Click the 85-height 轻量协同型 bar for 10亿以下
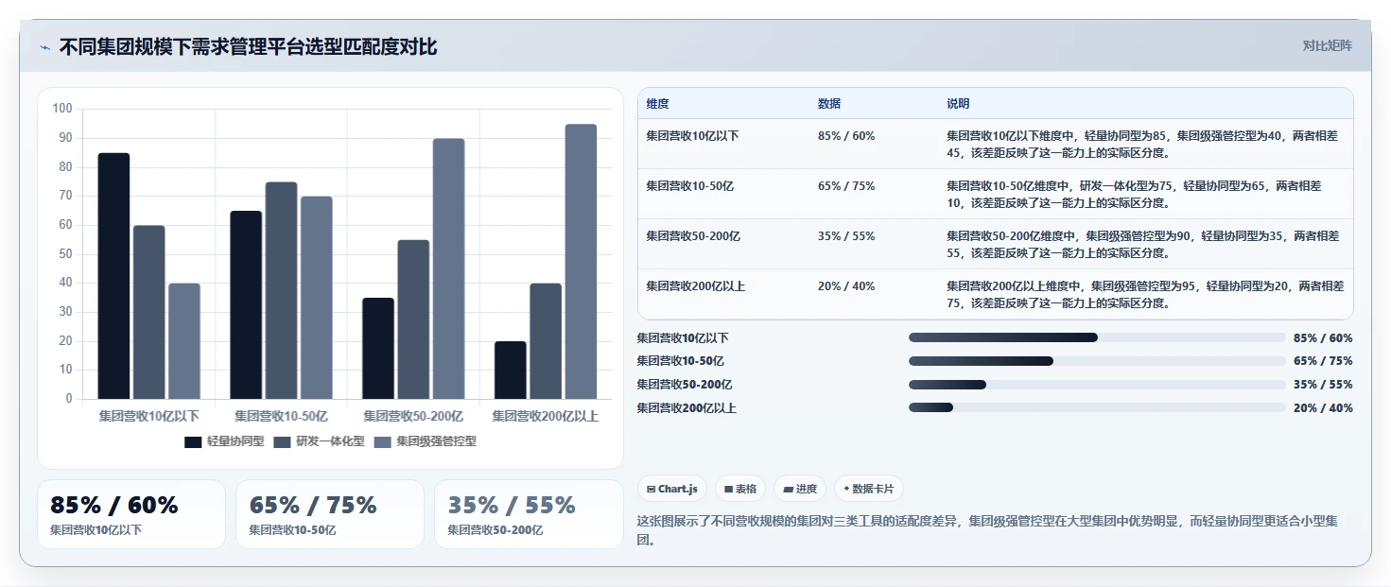Viewport: 1391px width, 587px height. click(x=113, y=276)
